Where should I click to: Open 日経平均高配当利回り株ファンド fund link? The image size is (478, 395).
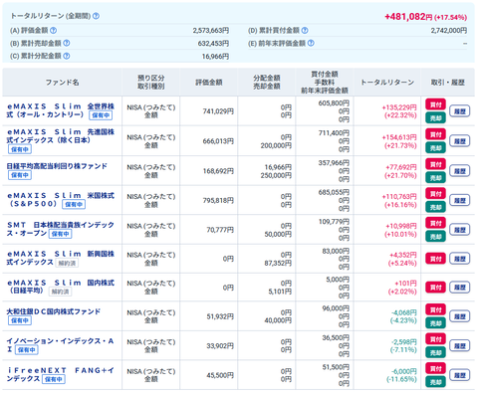57,166
